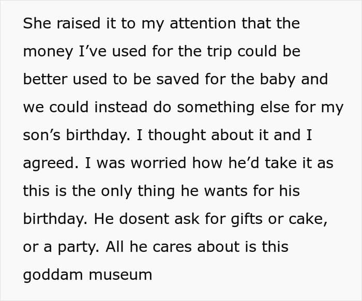Click the word "something" in fourth line
Screen dimensions: 362x301
pos(216,108)
